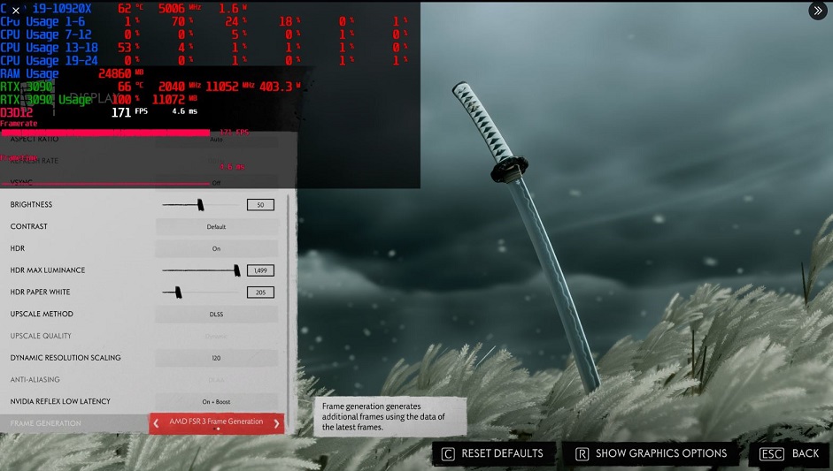Click the Brightness value box showing 50

(x=260, y=205)
